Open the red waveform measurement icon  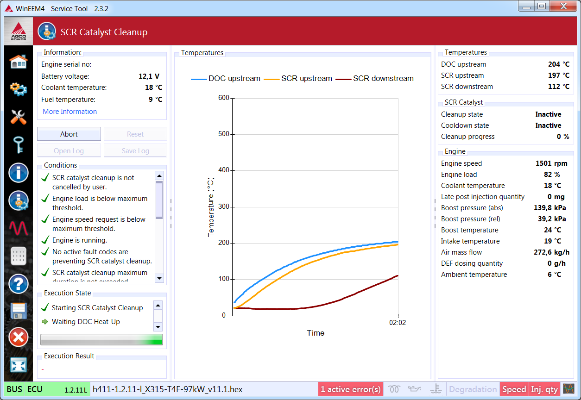(19, 228)
